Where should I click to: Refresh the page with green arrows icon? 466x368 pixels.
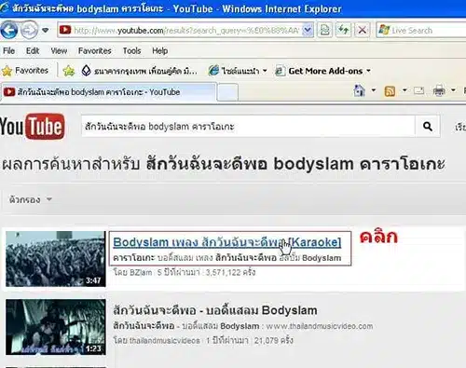point(343,30)
